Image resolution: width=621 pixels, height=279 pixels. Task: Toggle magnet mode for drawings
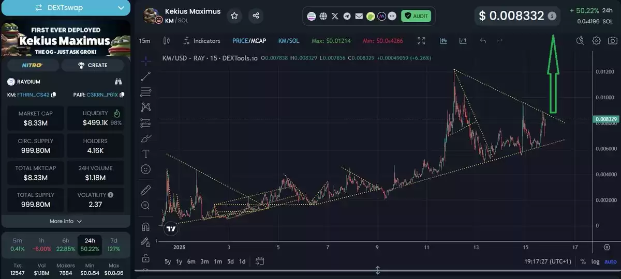pos(146,226)
